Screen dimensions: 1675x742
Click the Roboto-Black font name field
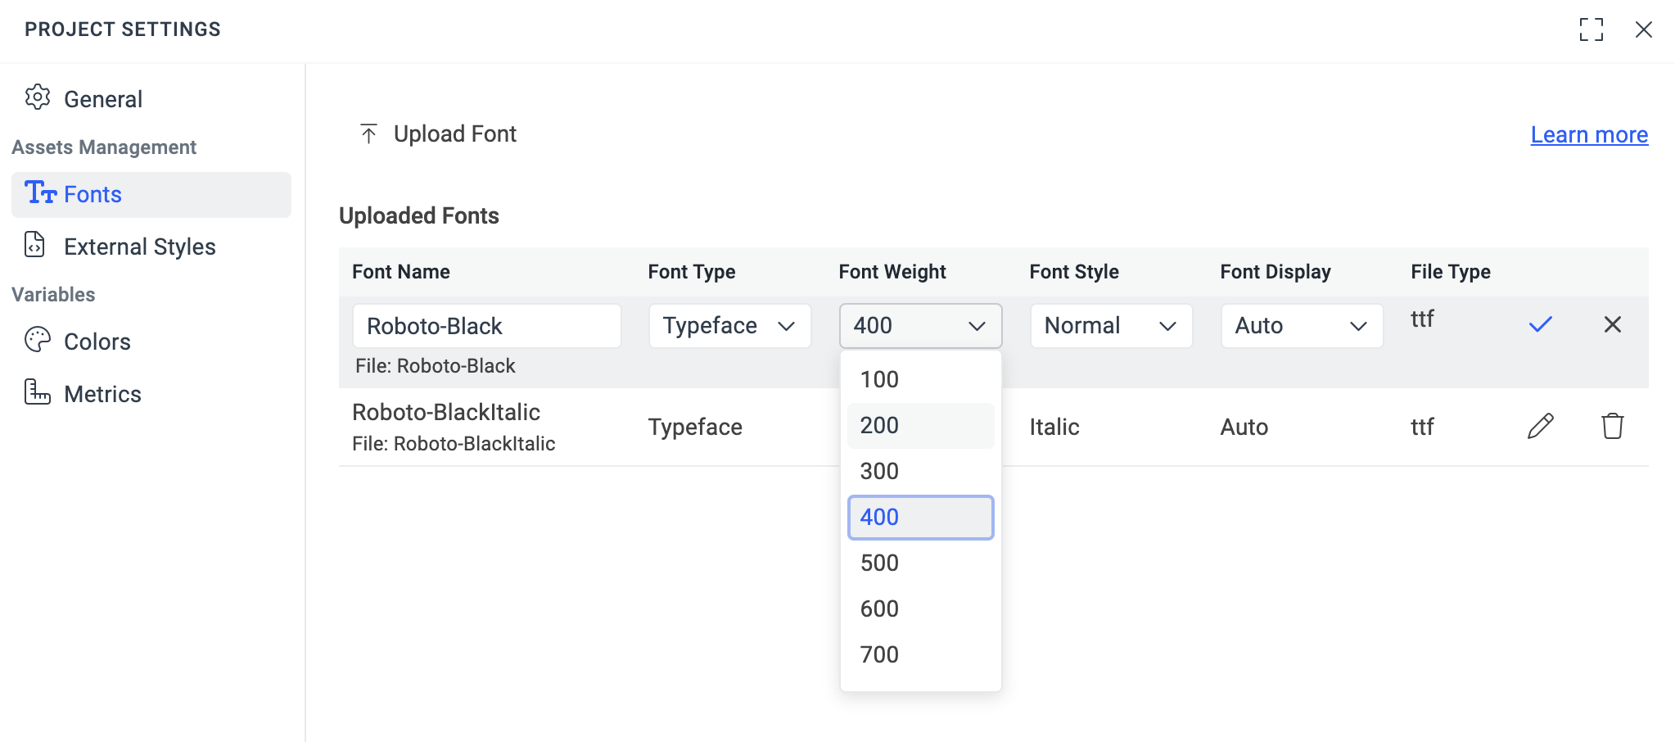point(486,325)
